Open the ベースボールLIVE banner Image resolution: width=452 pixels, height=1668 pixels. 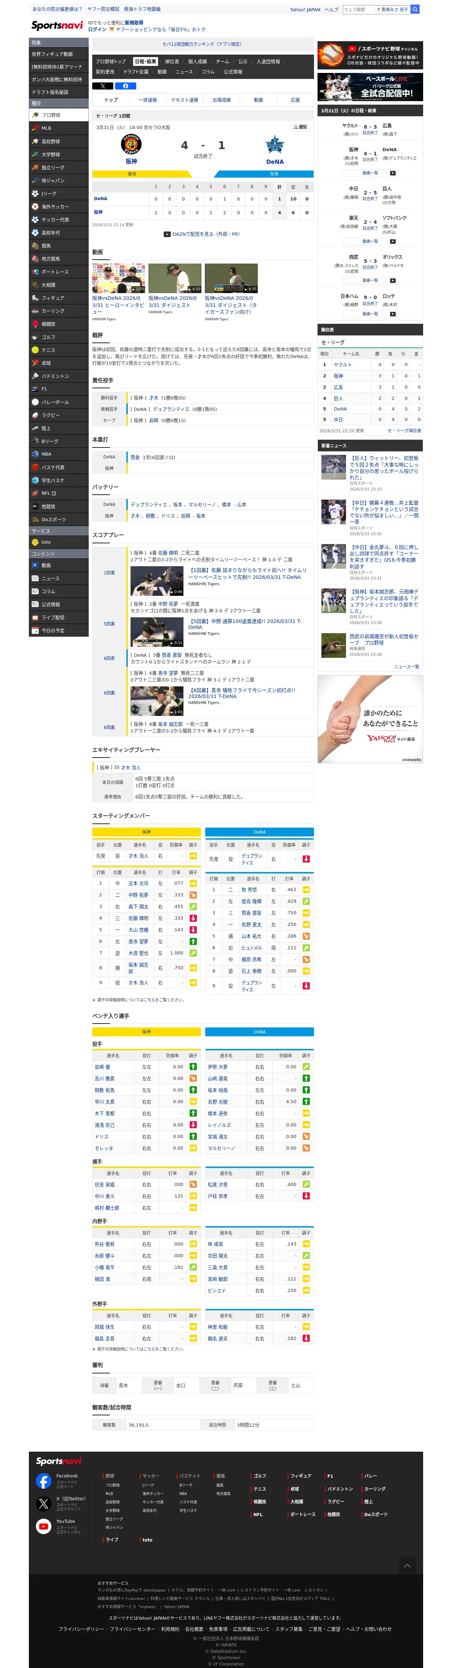tap(370, 87)
